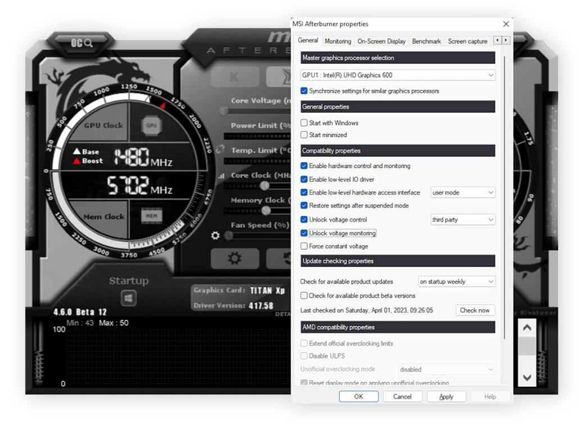Uncheck Unlock voltage control
Screen dimensions: 585x424
click(304, 219)
